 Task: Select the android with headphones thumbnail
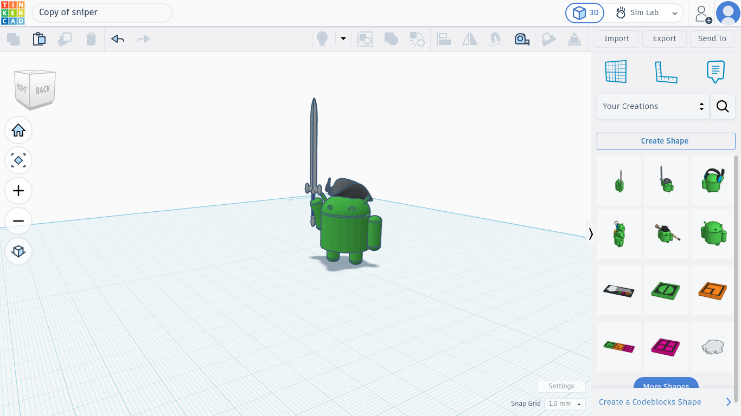click(713, 180)
